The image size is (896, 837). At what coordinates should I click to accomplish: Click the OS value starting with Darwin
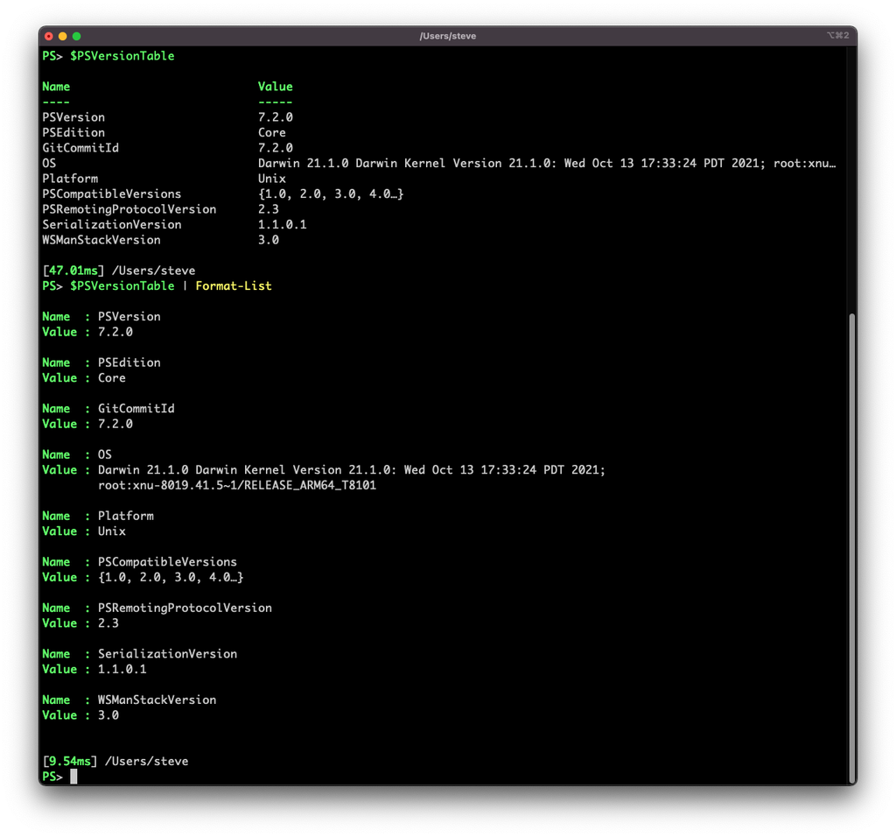click(350, 163)
